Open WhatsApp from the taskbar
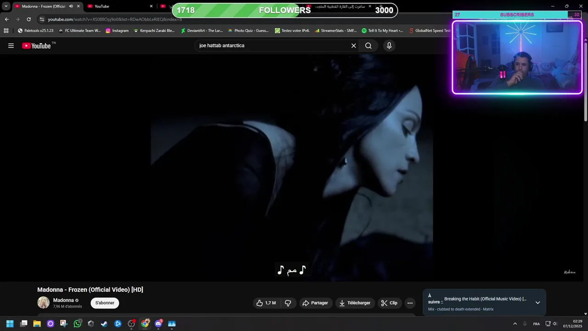Viewport: 588px width, 331px height. [x=78, y=324]
